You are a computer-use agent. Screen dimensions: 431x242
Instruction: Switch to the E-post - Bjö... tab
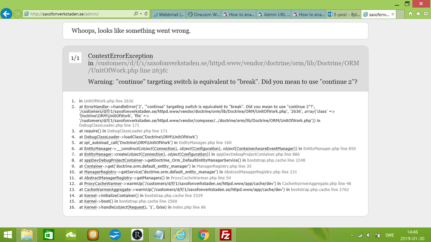(x=344, y=15)
